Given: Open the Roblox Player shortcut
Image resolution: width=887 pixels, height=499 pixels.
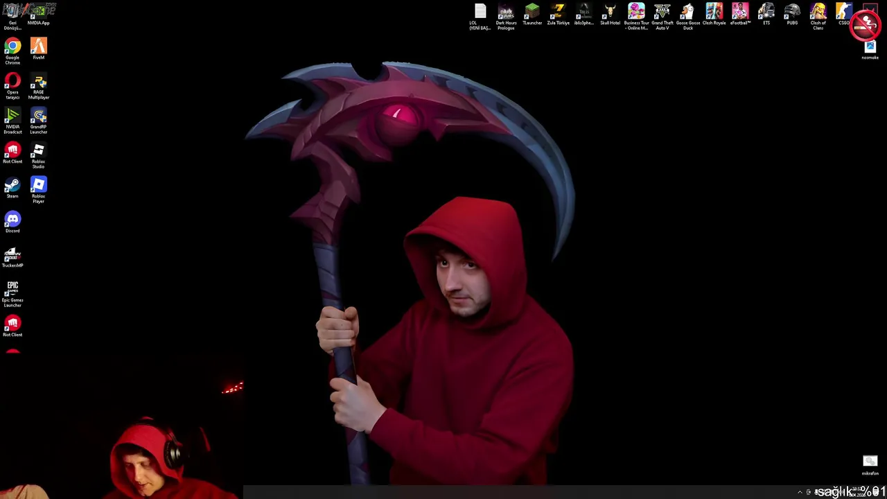Looking at the screenshot, I should coord(38,190).
